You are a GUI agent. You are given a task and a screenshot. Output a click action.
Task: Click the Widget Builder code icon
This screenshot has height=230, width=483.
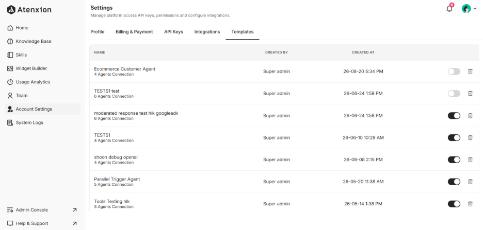tap(10, 68)
